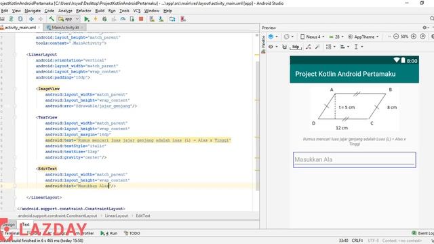This screenshot has width=434, height=244.
Task: Open the Pack dropdown in Preview toolbar
Action: pos(330,47)
